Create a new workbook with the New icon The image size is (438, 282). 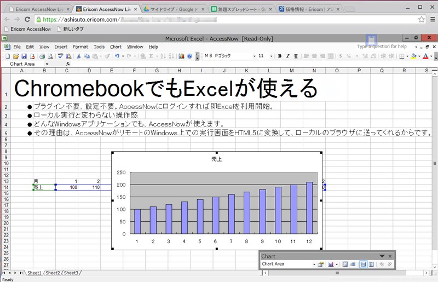[8, 56]
